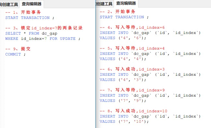Screen dimensions: 211x128
Task: Click INSERT INTO line under comment 5
Action: [x=150, y=54]
